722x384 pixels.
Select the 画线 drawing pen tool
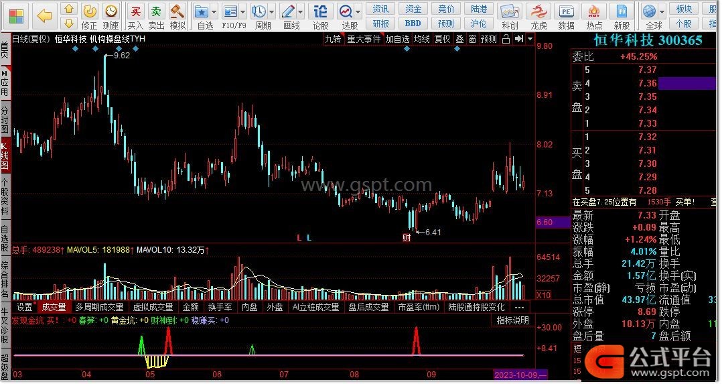click(288, 16)
